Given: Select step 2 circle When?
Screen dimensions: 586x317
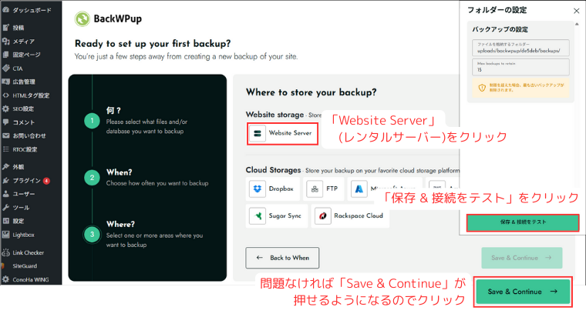Looking at the screenshot, I should (x=92, y=178).
